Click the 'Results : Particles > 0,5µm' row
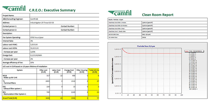This screenshot has width=210, height=102. pos(158,20)
